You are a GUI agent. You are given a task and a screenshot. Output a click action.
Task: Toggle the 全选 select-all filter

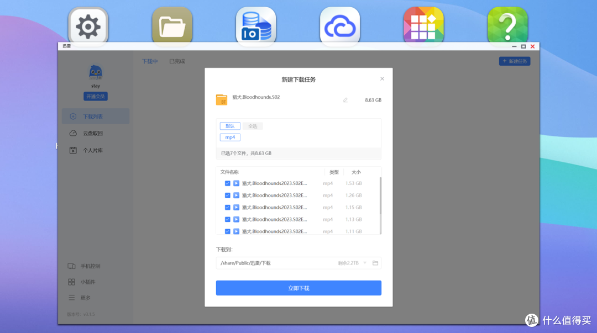(253, 126)
